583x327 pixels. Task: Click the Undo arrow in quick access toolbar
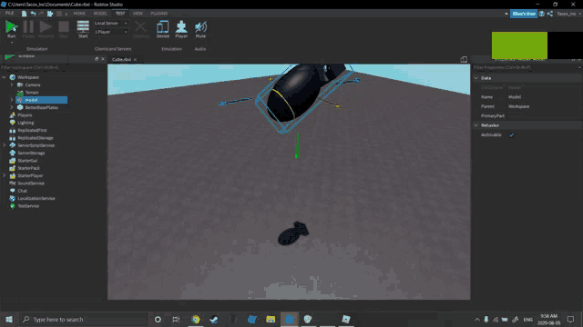pos(33,14)
